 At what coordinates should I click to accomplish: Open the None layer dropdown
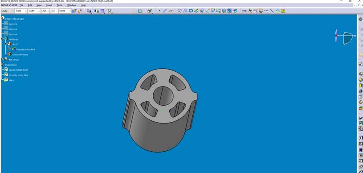(65, 11)
